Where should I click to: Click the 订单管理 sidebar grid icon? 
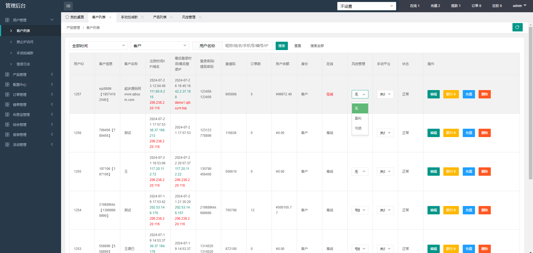pos(7,95)
